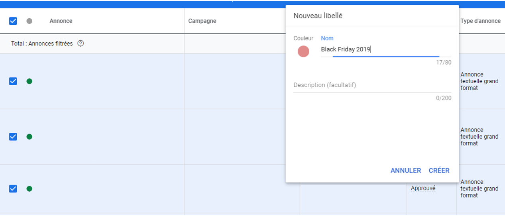Viewport: 505px width, 216px height.
Task: Uncheck the second ad row checkbox
Action: [13, 137]
